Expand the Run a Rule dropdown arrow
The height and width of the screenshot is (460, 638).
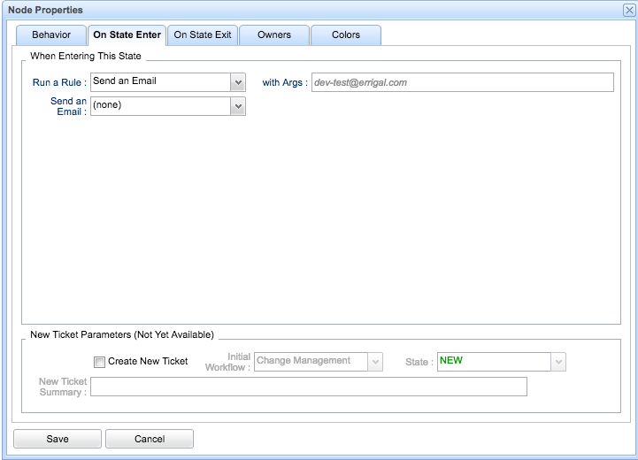pos(237,82)
